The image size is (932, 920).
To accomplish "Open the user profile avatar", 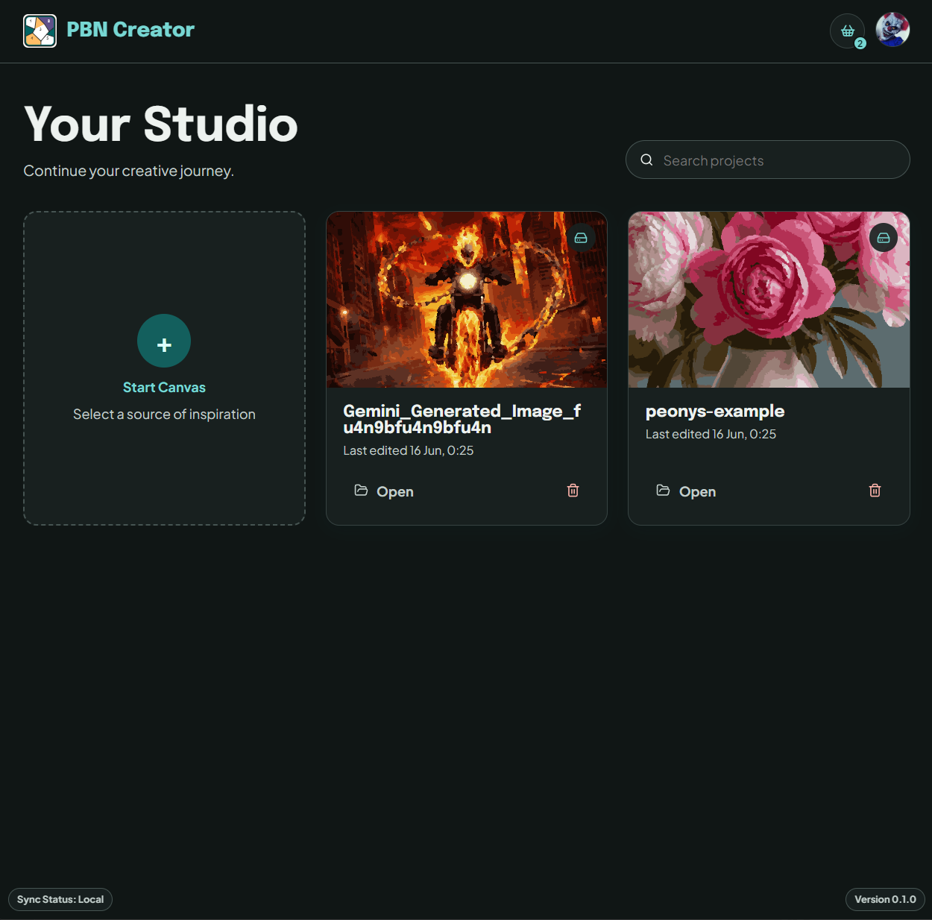I will tap(892, 30).
